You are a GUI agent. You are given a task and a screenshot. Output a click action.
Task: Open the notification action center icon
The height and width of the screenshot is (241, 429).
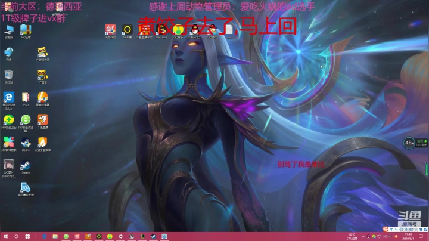tap(421, 237)
